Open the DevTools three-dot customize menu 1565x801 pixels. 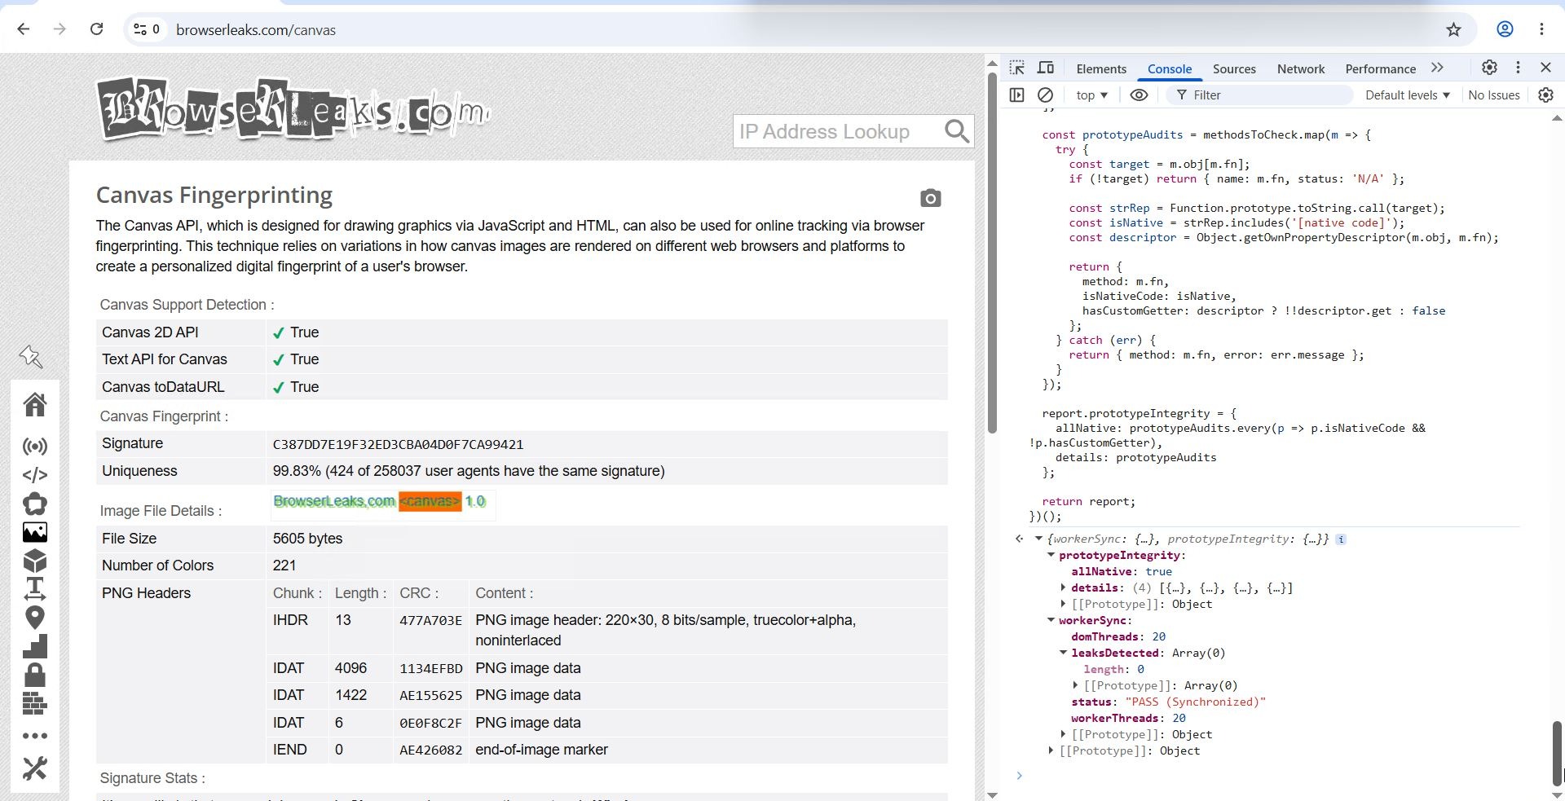click(x=1518, y=68)
